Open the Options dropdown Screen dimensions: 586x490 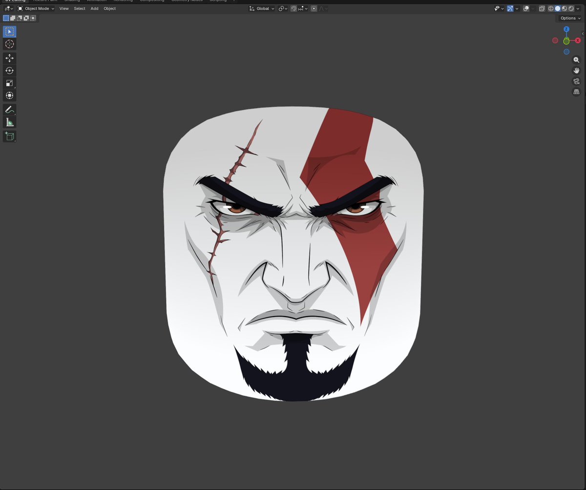pos(570,18)
